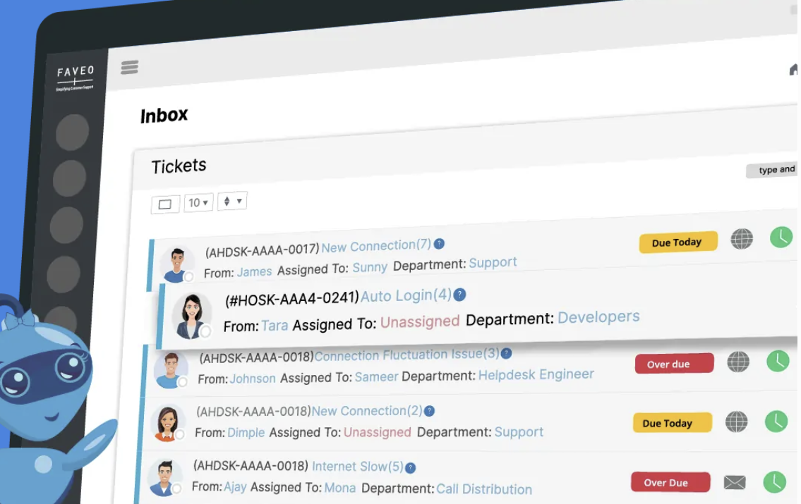Click ticket number (#HOSK-AAA4-0241)
This screenshot has height=504, width=801.
(x=292, y=299)
